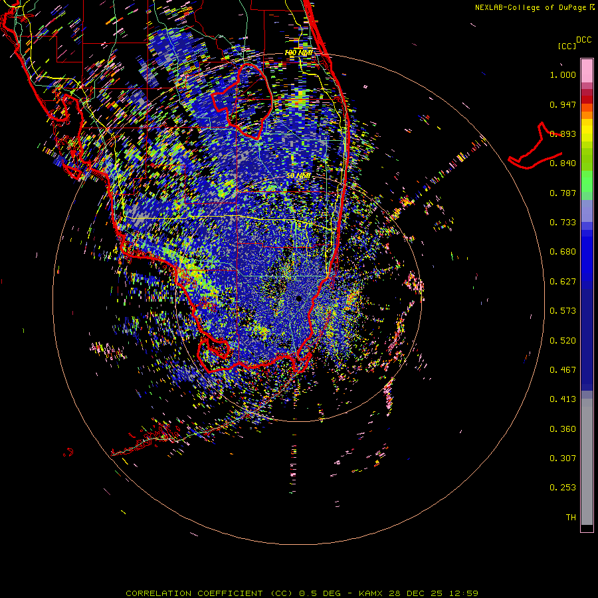Click the 0.680 legend value
598x598 pixels.
(563, 252)
